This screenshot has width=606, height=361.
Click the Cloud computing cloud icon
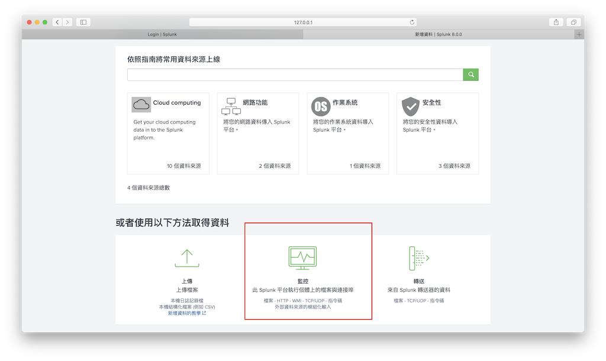point(141,105)
